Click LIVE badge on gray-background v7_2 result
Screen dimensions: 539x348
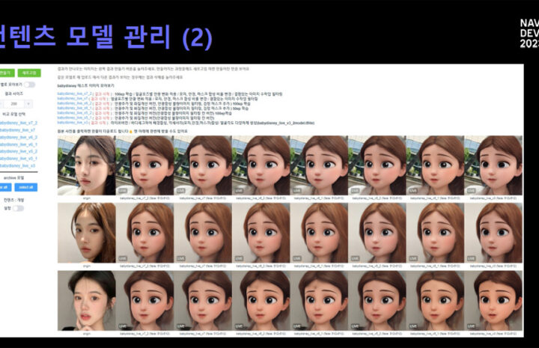[x=123, y=326]
